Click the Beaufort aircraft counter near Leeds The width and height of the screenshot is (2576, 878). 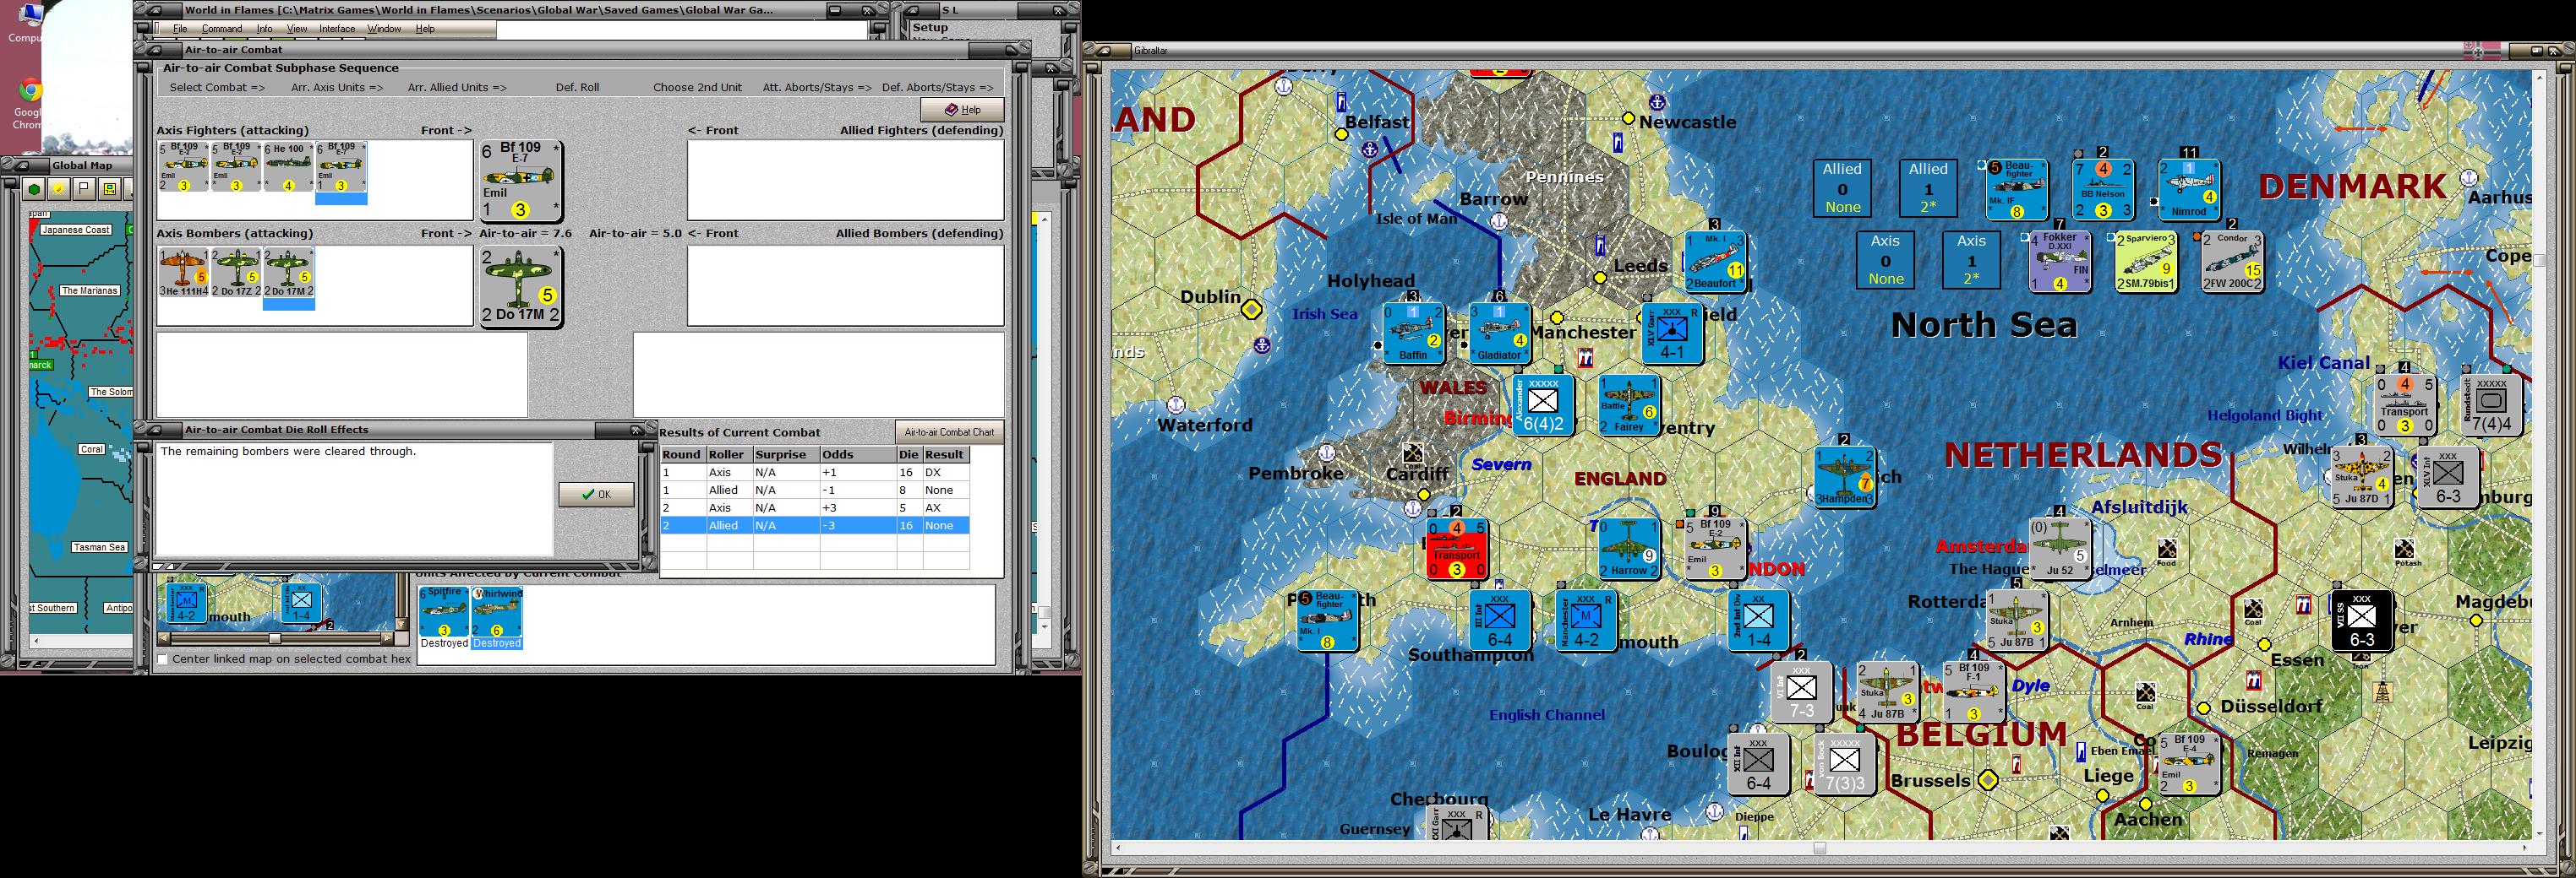[x=1715, y=262]
